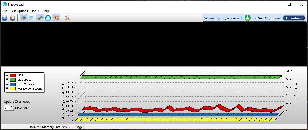
Task: Open options via the wrench and screwdriver icon
Action: 67,18
